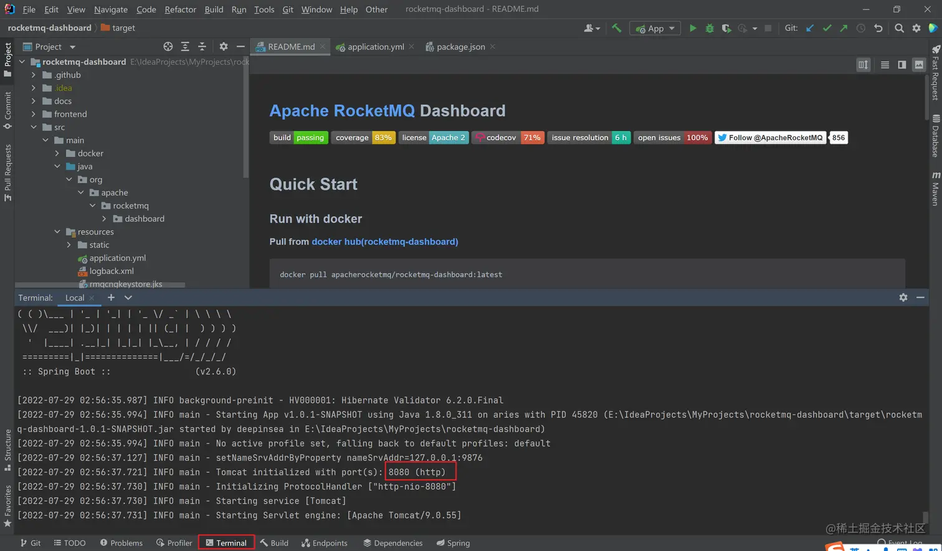Open the Problems tool window
Image resolution: width=942 pixels, height=551 pixels.
click(x=121, y=543)
